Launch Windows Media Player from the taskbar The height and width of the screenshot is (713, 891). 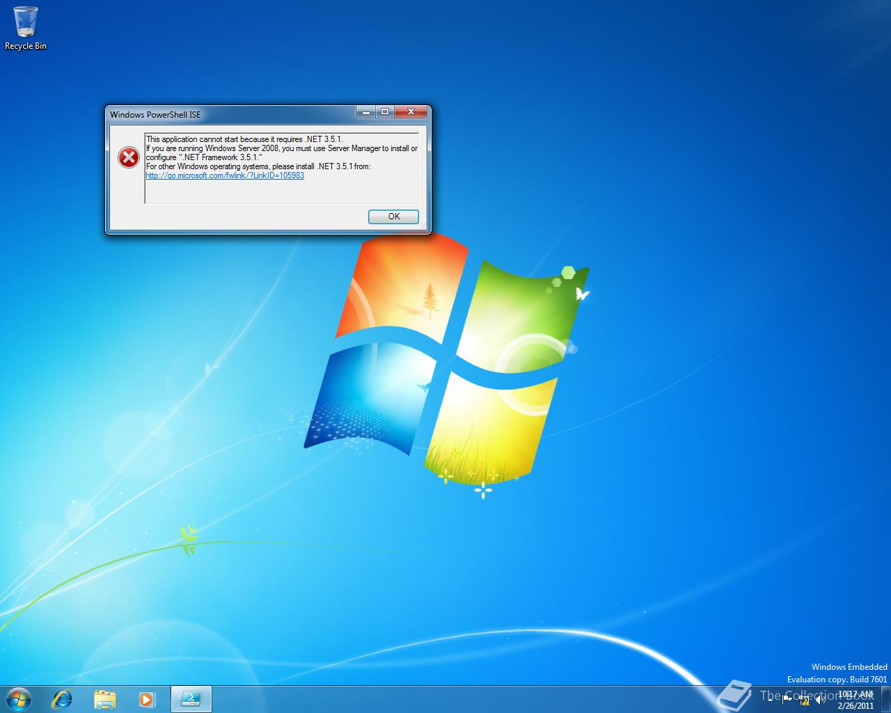(x=147, y=698)
